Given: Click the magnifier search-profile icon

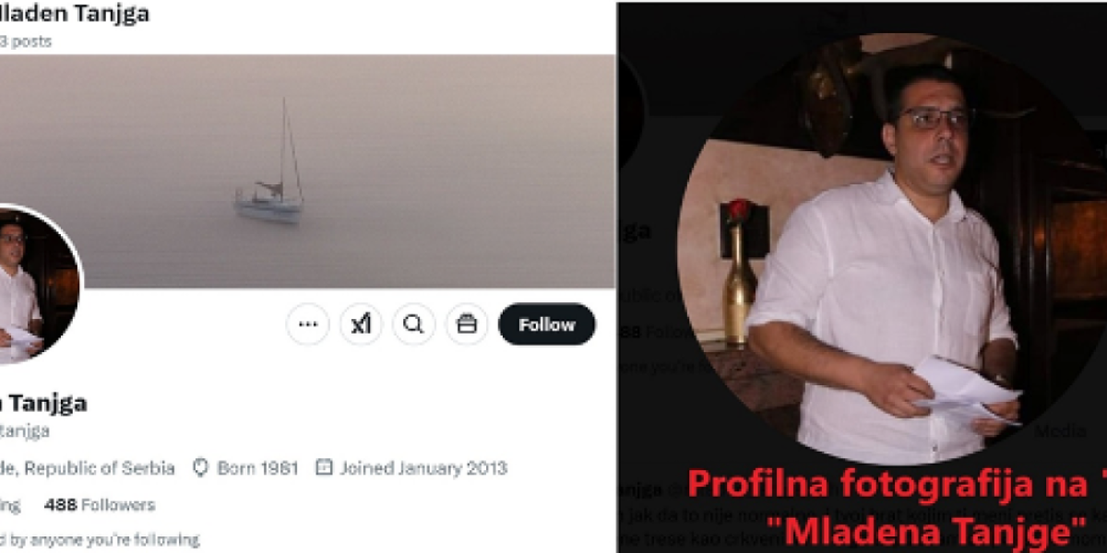Looking at the screenshot, I should 414,324.
